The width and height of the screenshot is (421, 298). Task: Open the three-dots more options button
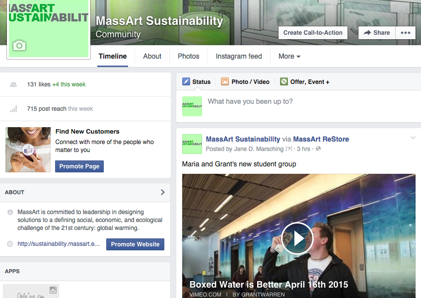coord(406,33)
